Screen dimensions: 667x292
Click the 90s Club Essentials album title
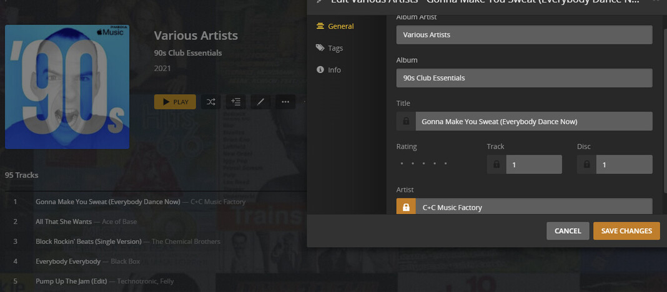(188, 53)
